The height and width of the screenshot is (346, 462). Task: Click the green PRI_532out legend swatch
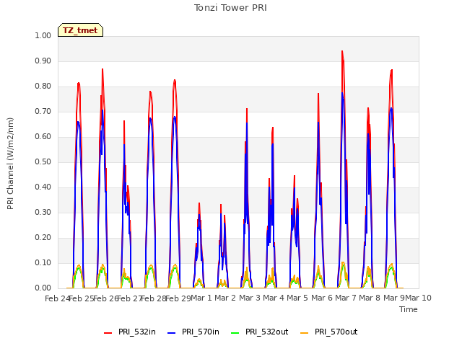click(x=235, y=333)
